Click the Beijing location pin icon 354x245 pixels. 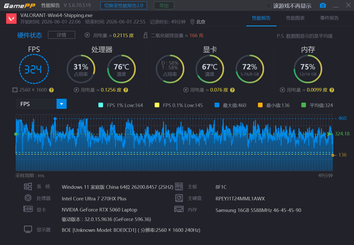[x=192, y=22]
